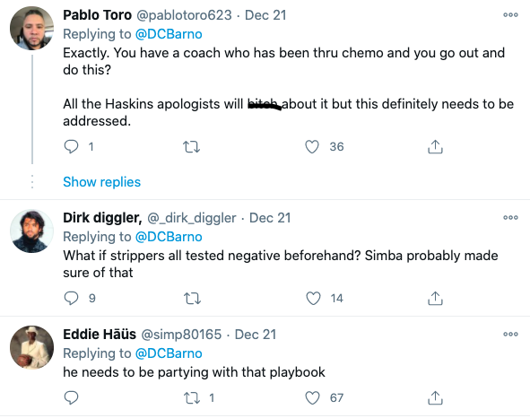Image resolution: width=530 pixels, height=418 pixels.
Task: Open @DCBarno mention in Dirk diggler's reply
Action: pos(169,237)
